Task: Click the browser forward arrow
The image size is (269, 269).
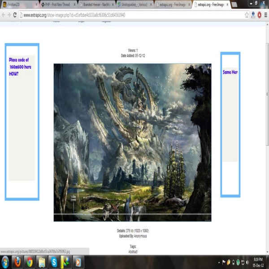Action: click(x=9, y=15)
